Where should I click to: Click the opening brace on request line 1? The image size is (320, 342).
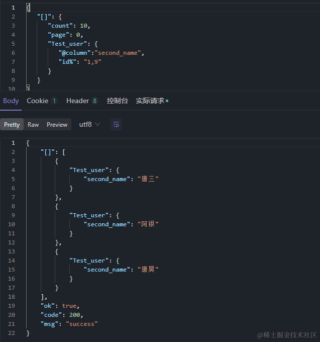(28, 8)
